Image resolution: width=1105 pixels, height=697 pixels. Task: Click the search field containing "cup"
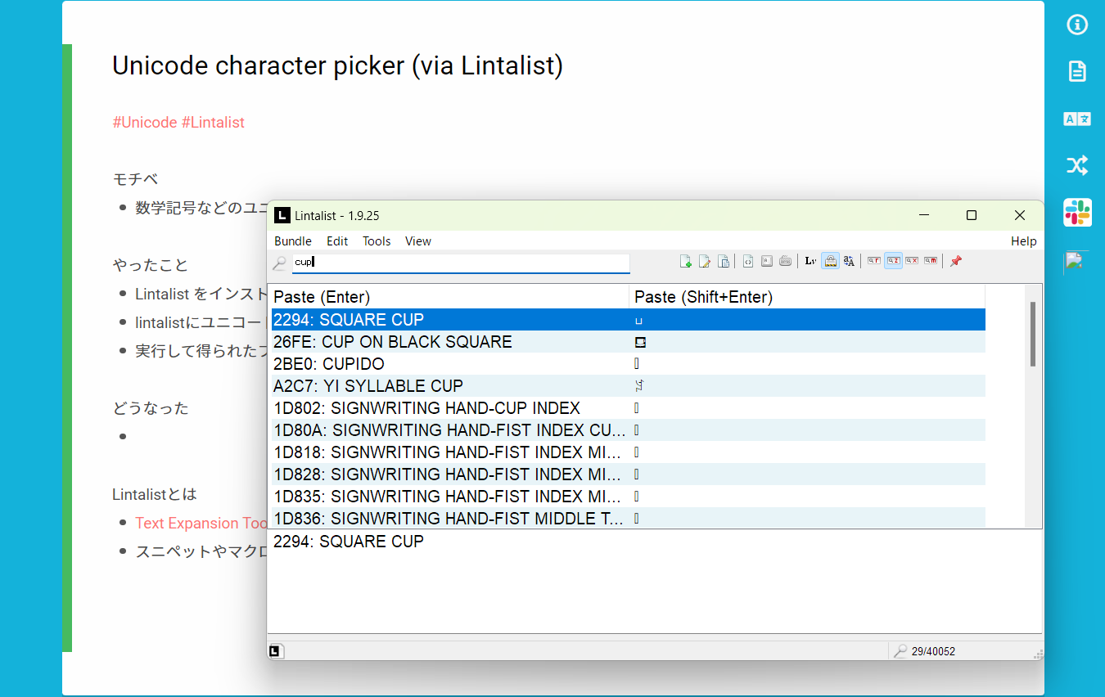(x=461, y=263)
